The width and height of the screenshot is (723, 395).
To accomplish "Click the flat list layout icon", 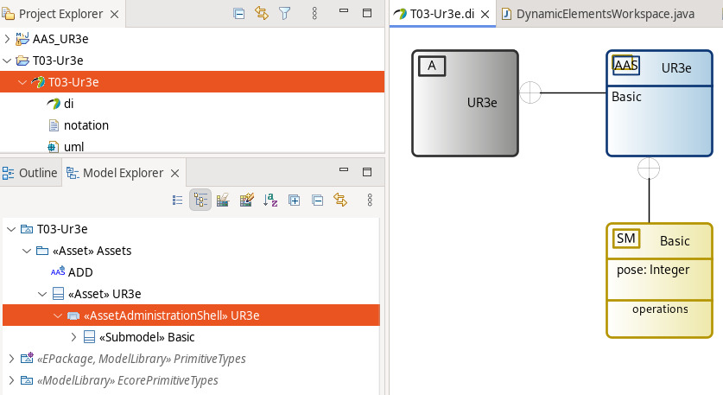I will point(178,200).
